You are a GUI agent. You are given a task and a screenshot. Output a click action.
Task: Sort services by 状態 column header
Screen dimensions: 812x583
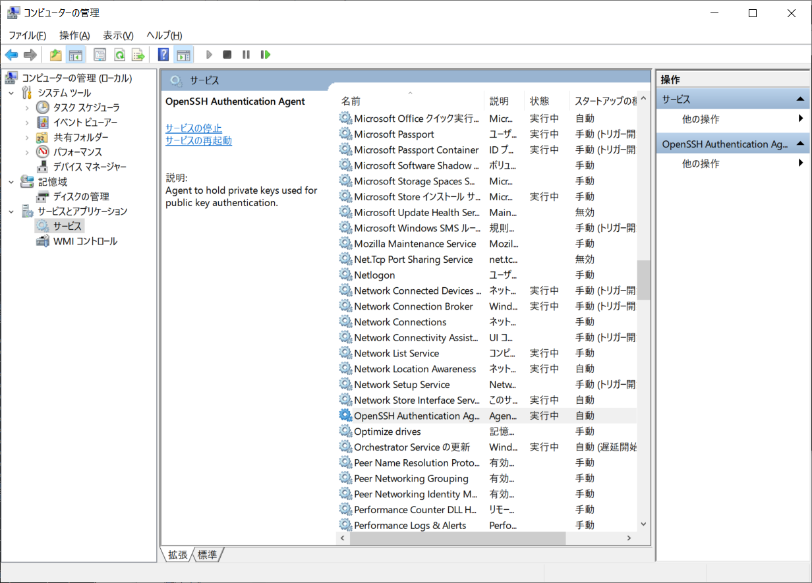point(539,101)
